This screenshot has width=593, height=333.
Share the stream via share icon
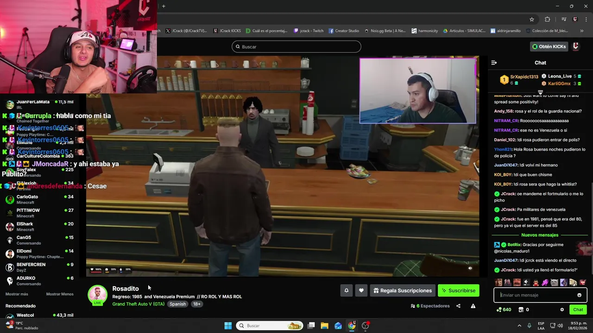point(458,306)
